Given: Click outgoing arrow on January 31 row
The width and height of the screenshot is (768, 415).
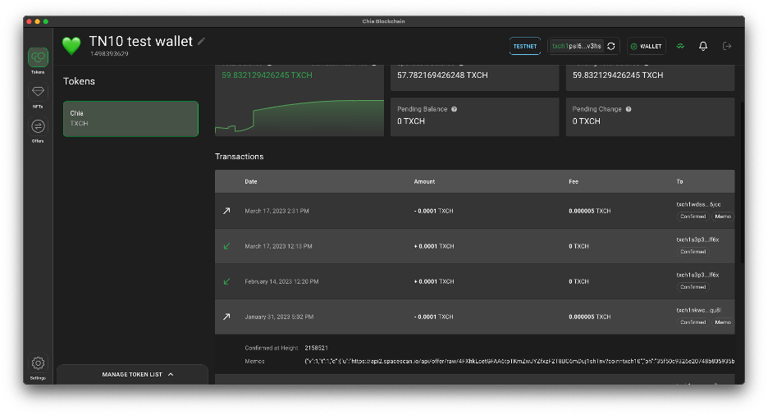Looking at the screenshot, I should (x=226, y=317).
